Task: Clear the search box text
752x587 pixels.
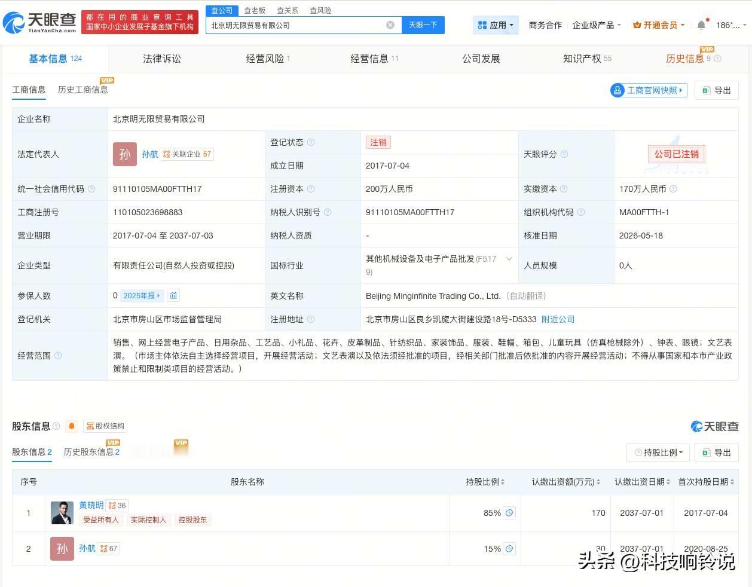Action: point(390,25)
